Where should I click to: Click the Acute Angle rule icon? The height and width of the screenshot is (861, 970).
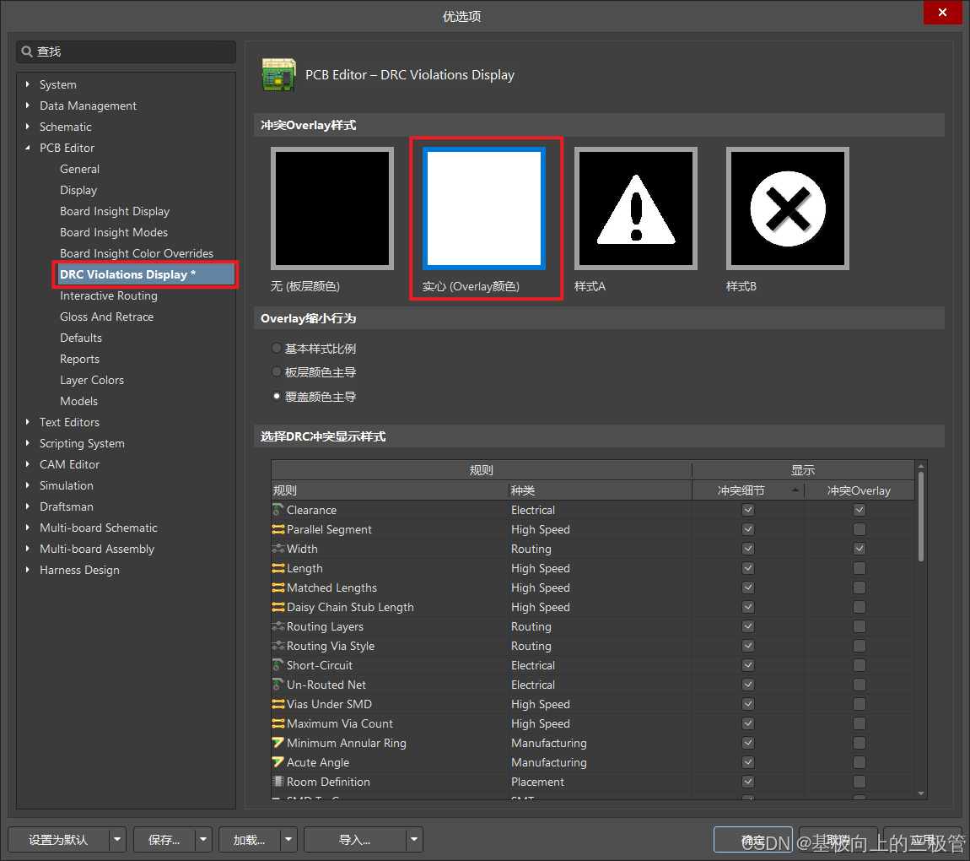coord(278,762)
